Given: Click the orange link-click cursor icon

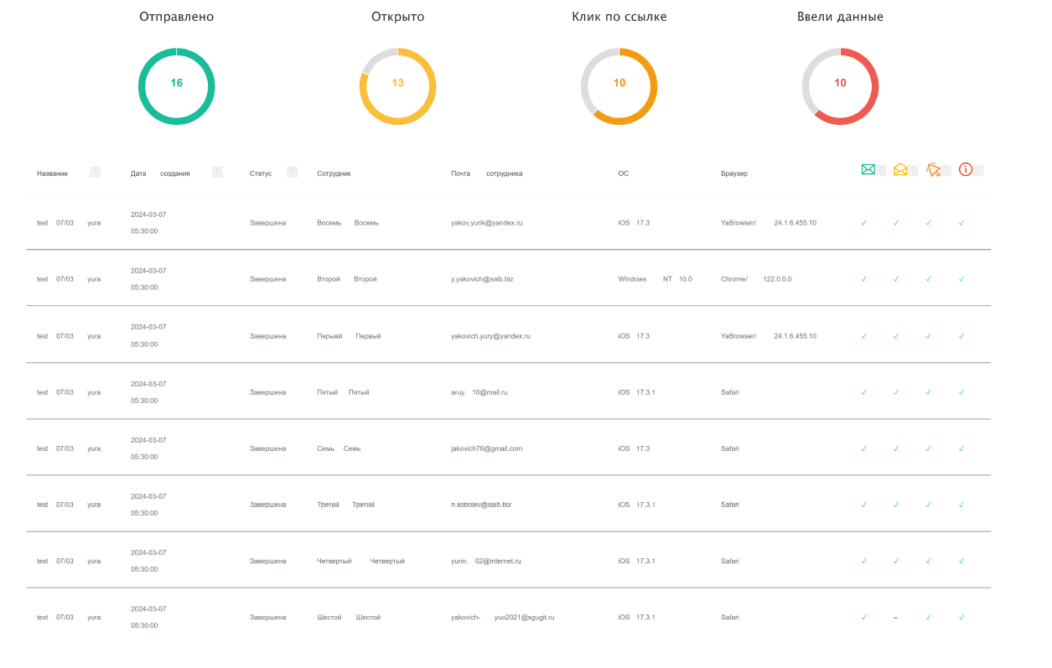Looking at the screenshot, I should 933,169.
